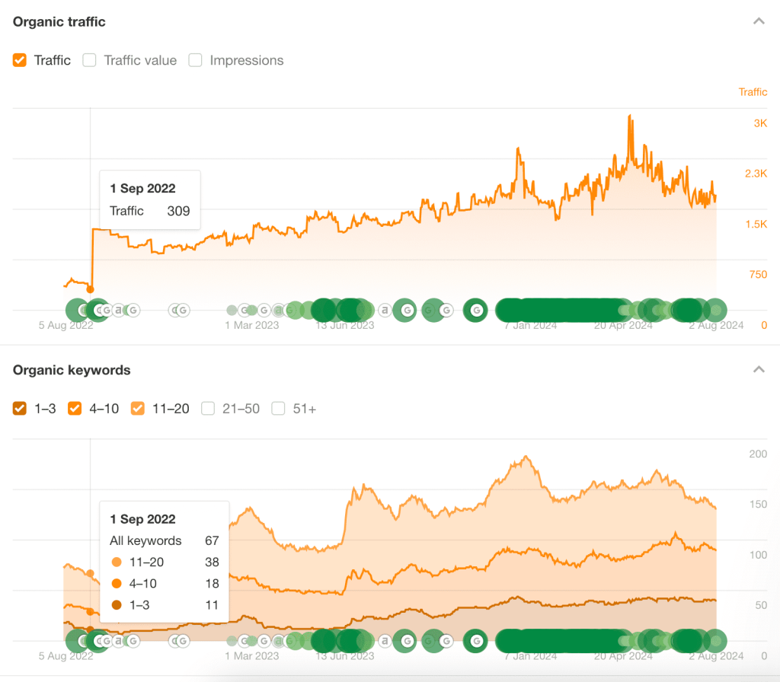Open the grey CG marker between Aug 2022 and Mar 2023
This screenshot has height=682, width=780.
(x=177, y=310)
